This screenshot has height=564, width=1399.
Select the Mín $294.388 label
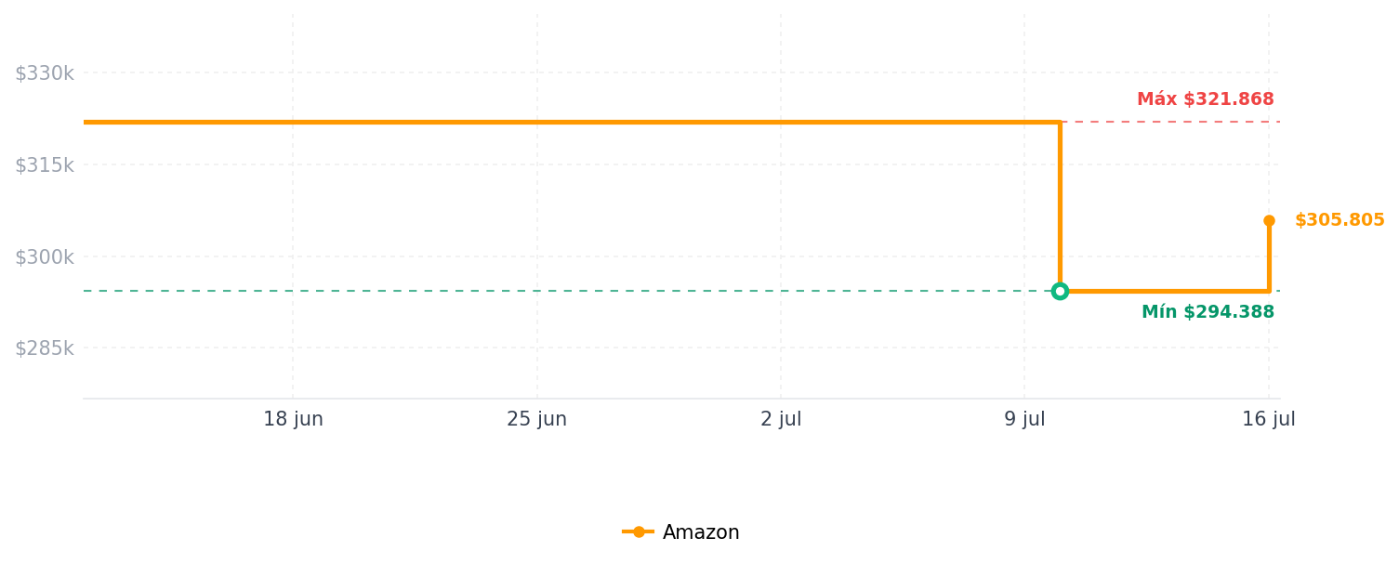point(1208,312)
